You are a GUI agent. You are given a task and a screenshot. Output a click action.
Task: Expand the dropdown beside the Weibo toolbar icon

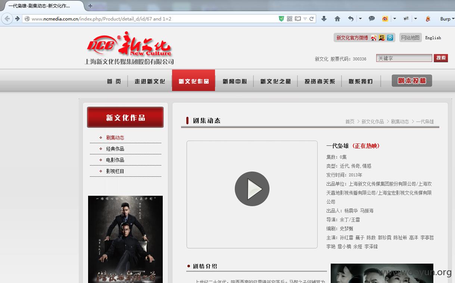click(x=395, y=19)
